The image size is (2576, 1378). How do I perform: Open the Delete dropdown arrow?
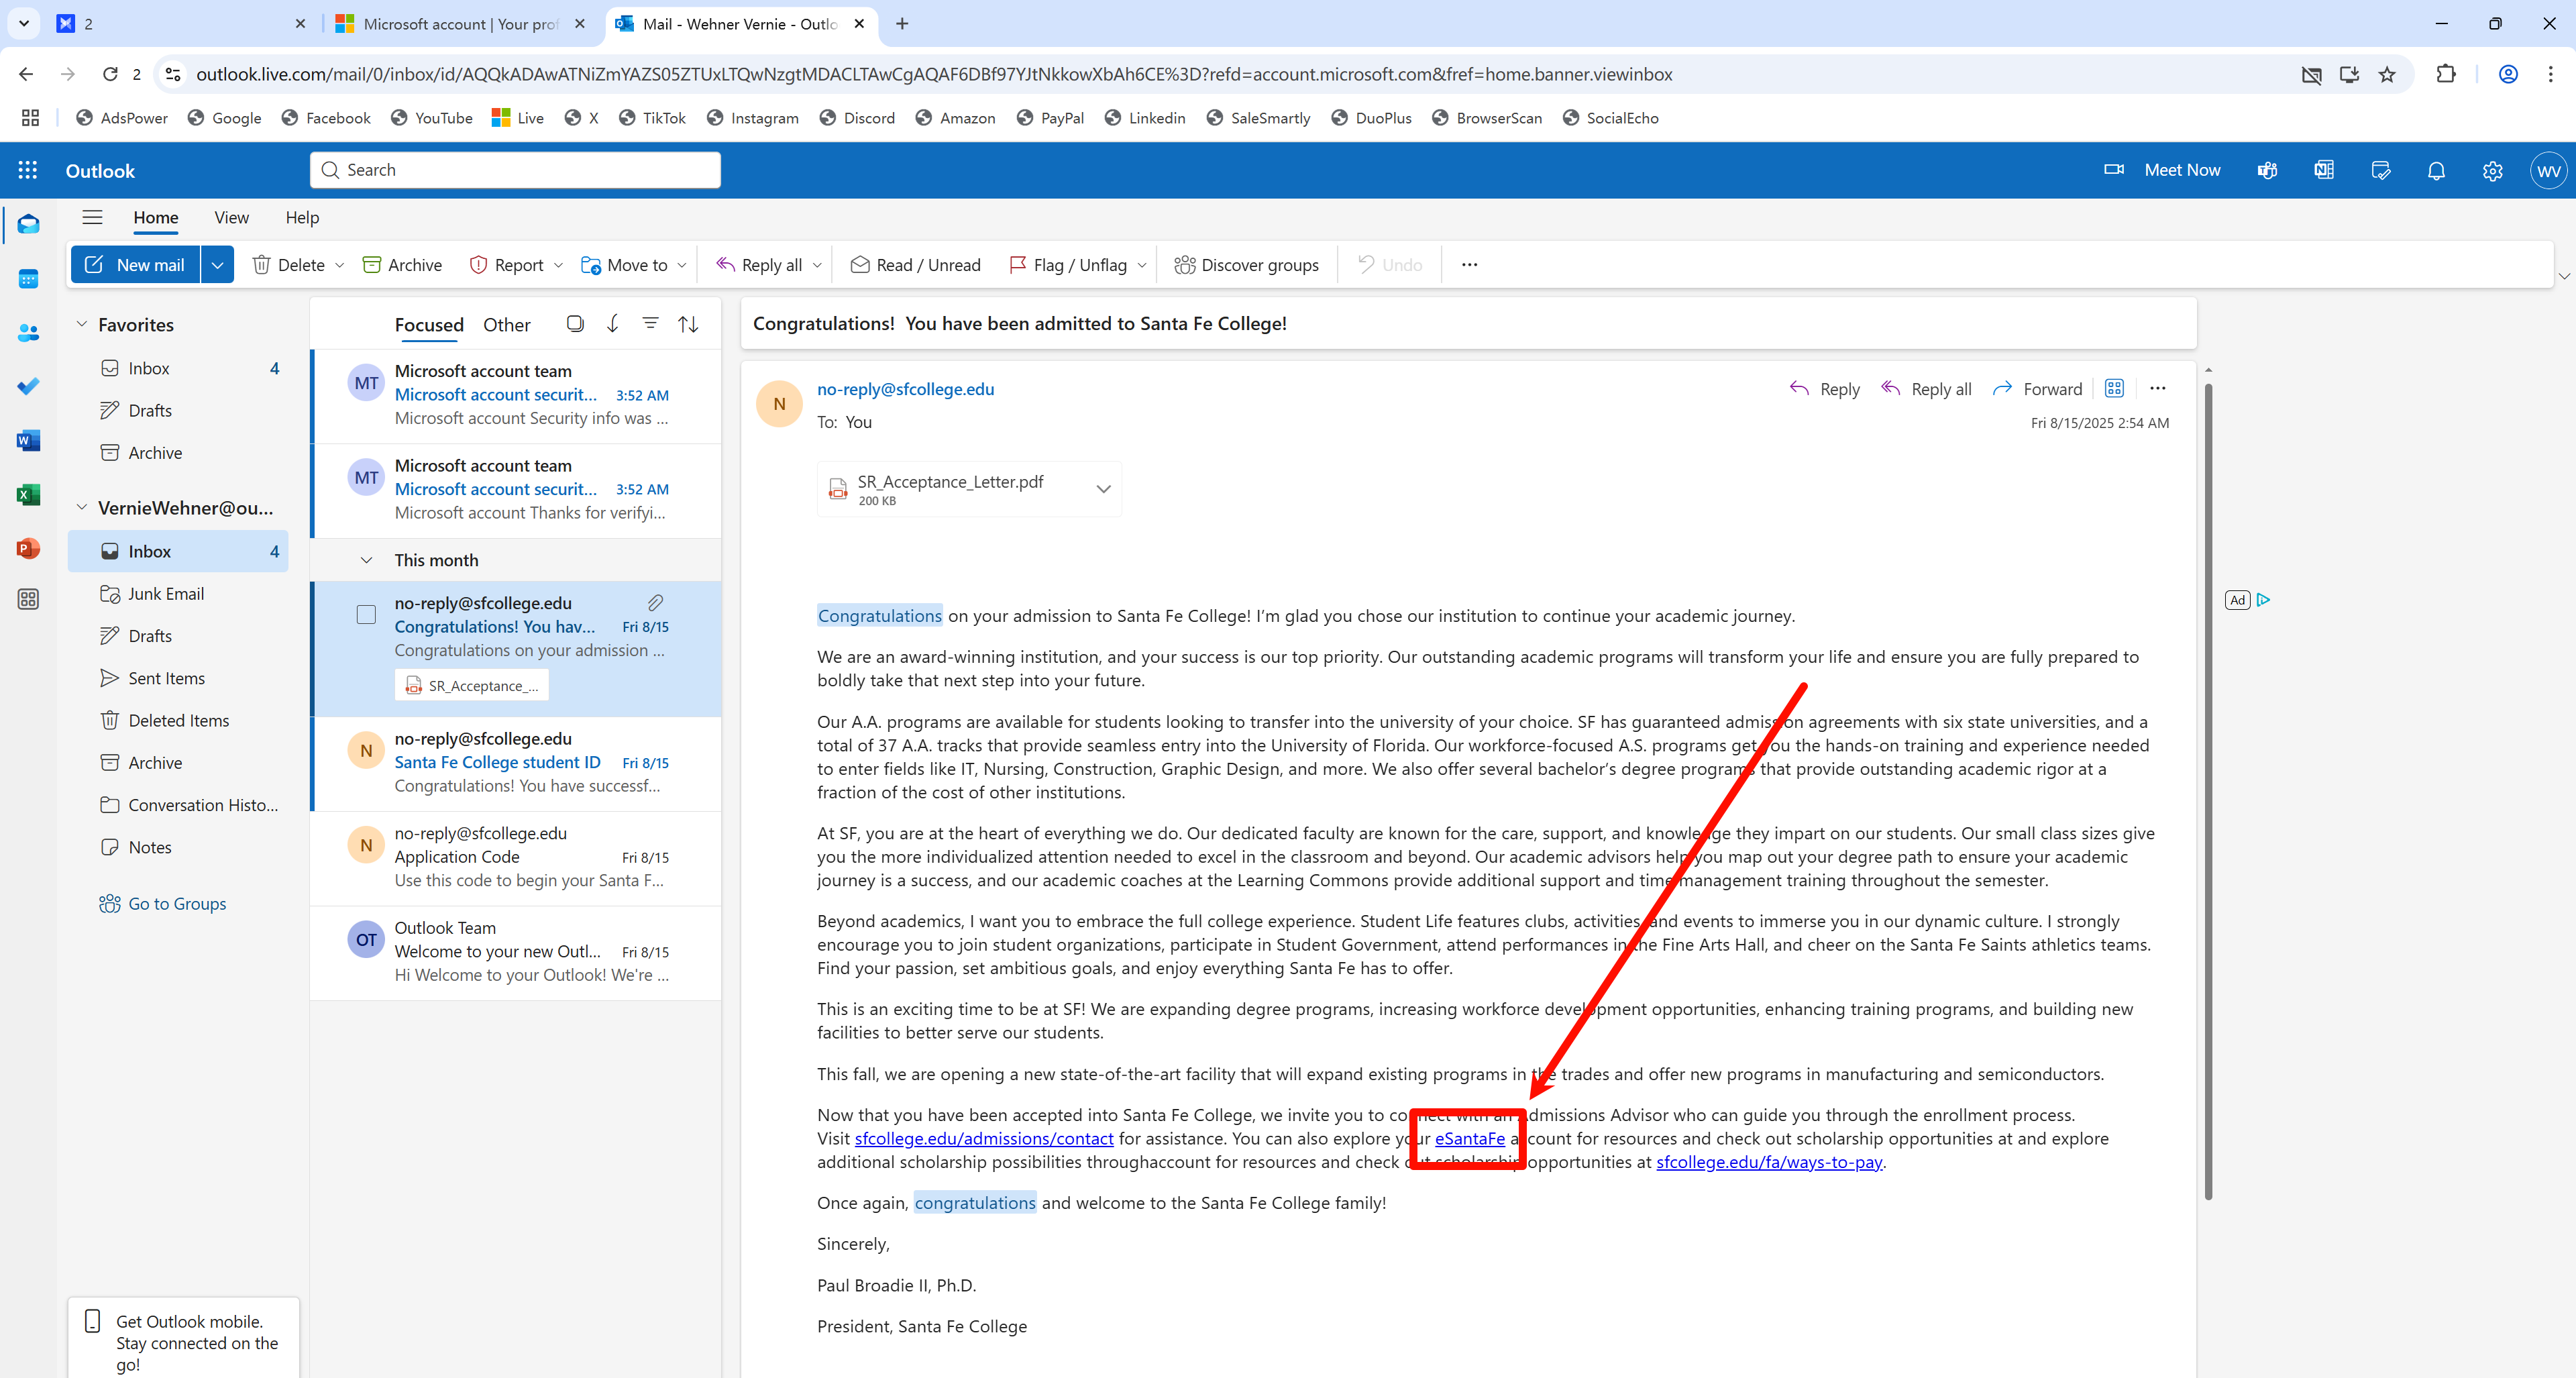click(339, 265)
